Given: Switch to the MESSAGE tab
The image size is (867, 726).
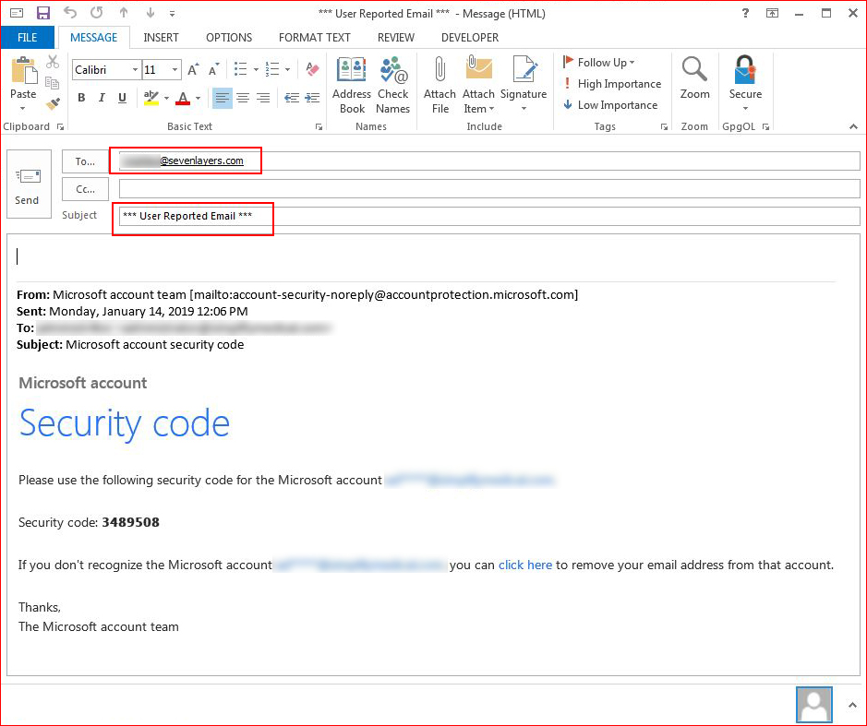Looking at the screenshot, I should [x=93, y=38].
